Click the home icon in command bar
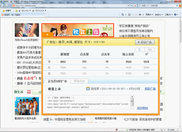Screen dimensions: 182x132 pyautogui.click(x=123, y=15)
